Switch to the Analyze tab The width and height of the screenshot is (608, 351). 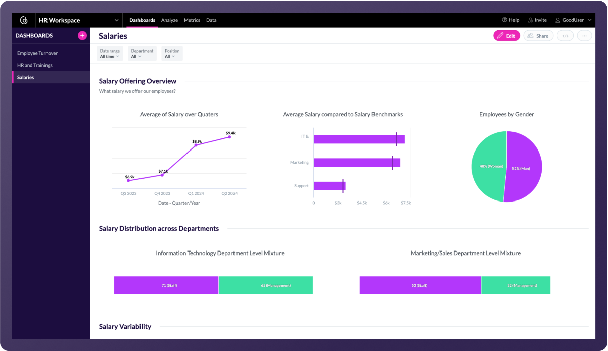(x=169, y=20)
